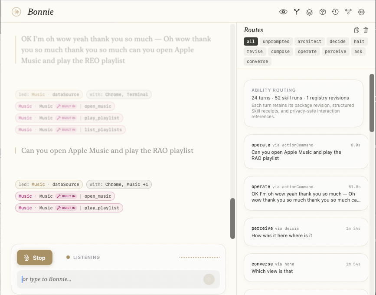376x295 pixels.
Task: Open the package cube icon in header
Action: (323, 12)
